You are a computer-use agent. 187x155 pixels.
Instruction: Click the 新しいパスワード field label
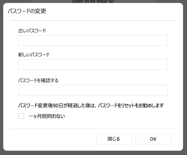click(34, 55)
